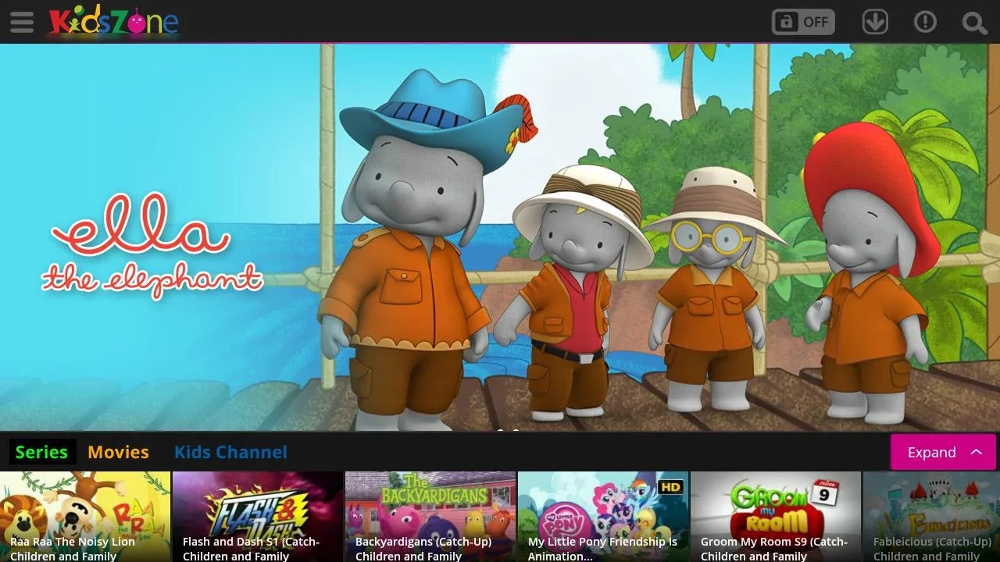Click the downloads arrow icon
1000x562 pixels.
pos(875,22)
